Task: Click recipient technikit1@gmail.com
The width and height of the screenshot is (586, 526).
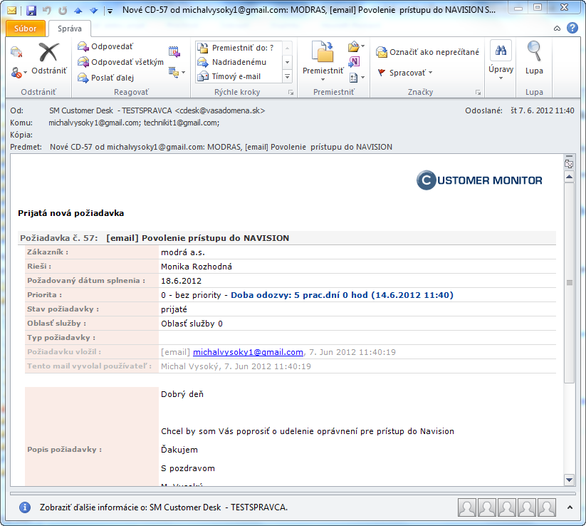Action: click(182, 123)
